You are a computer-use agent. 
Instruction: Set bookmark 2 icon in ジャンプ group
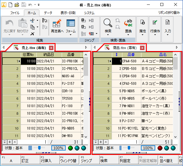click(84, 27)
